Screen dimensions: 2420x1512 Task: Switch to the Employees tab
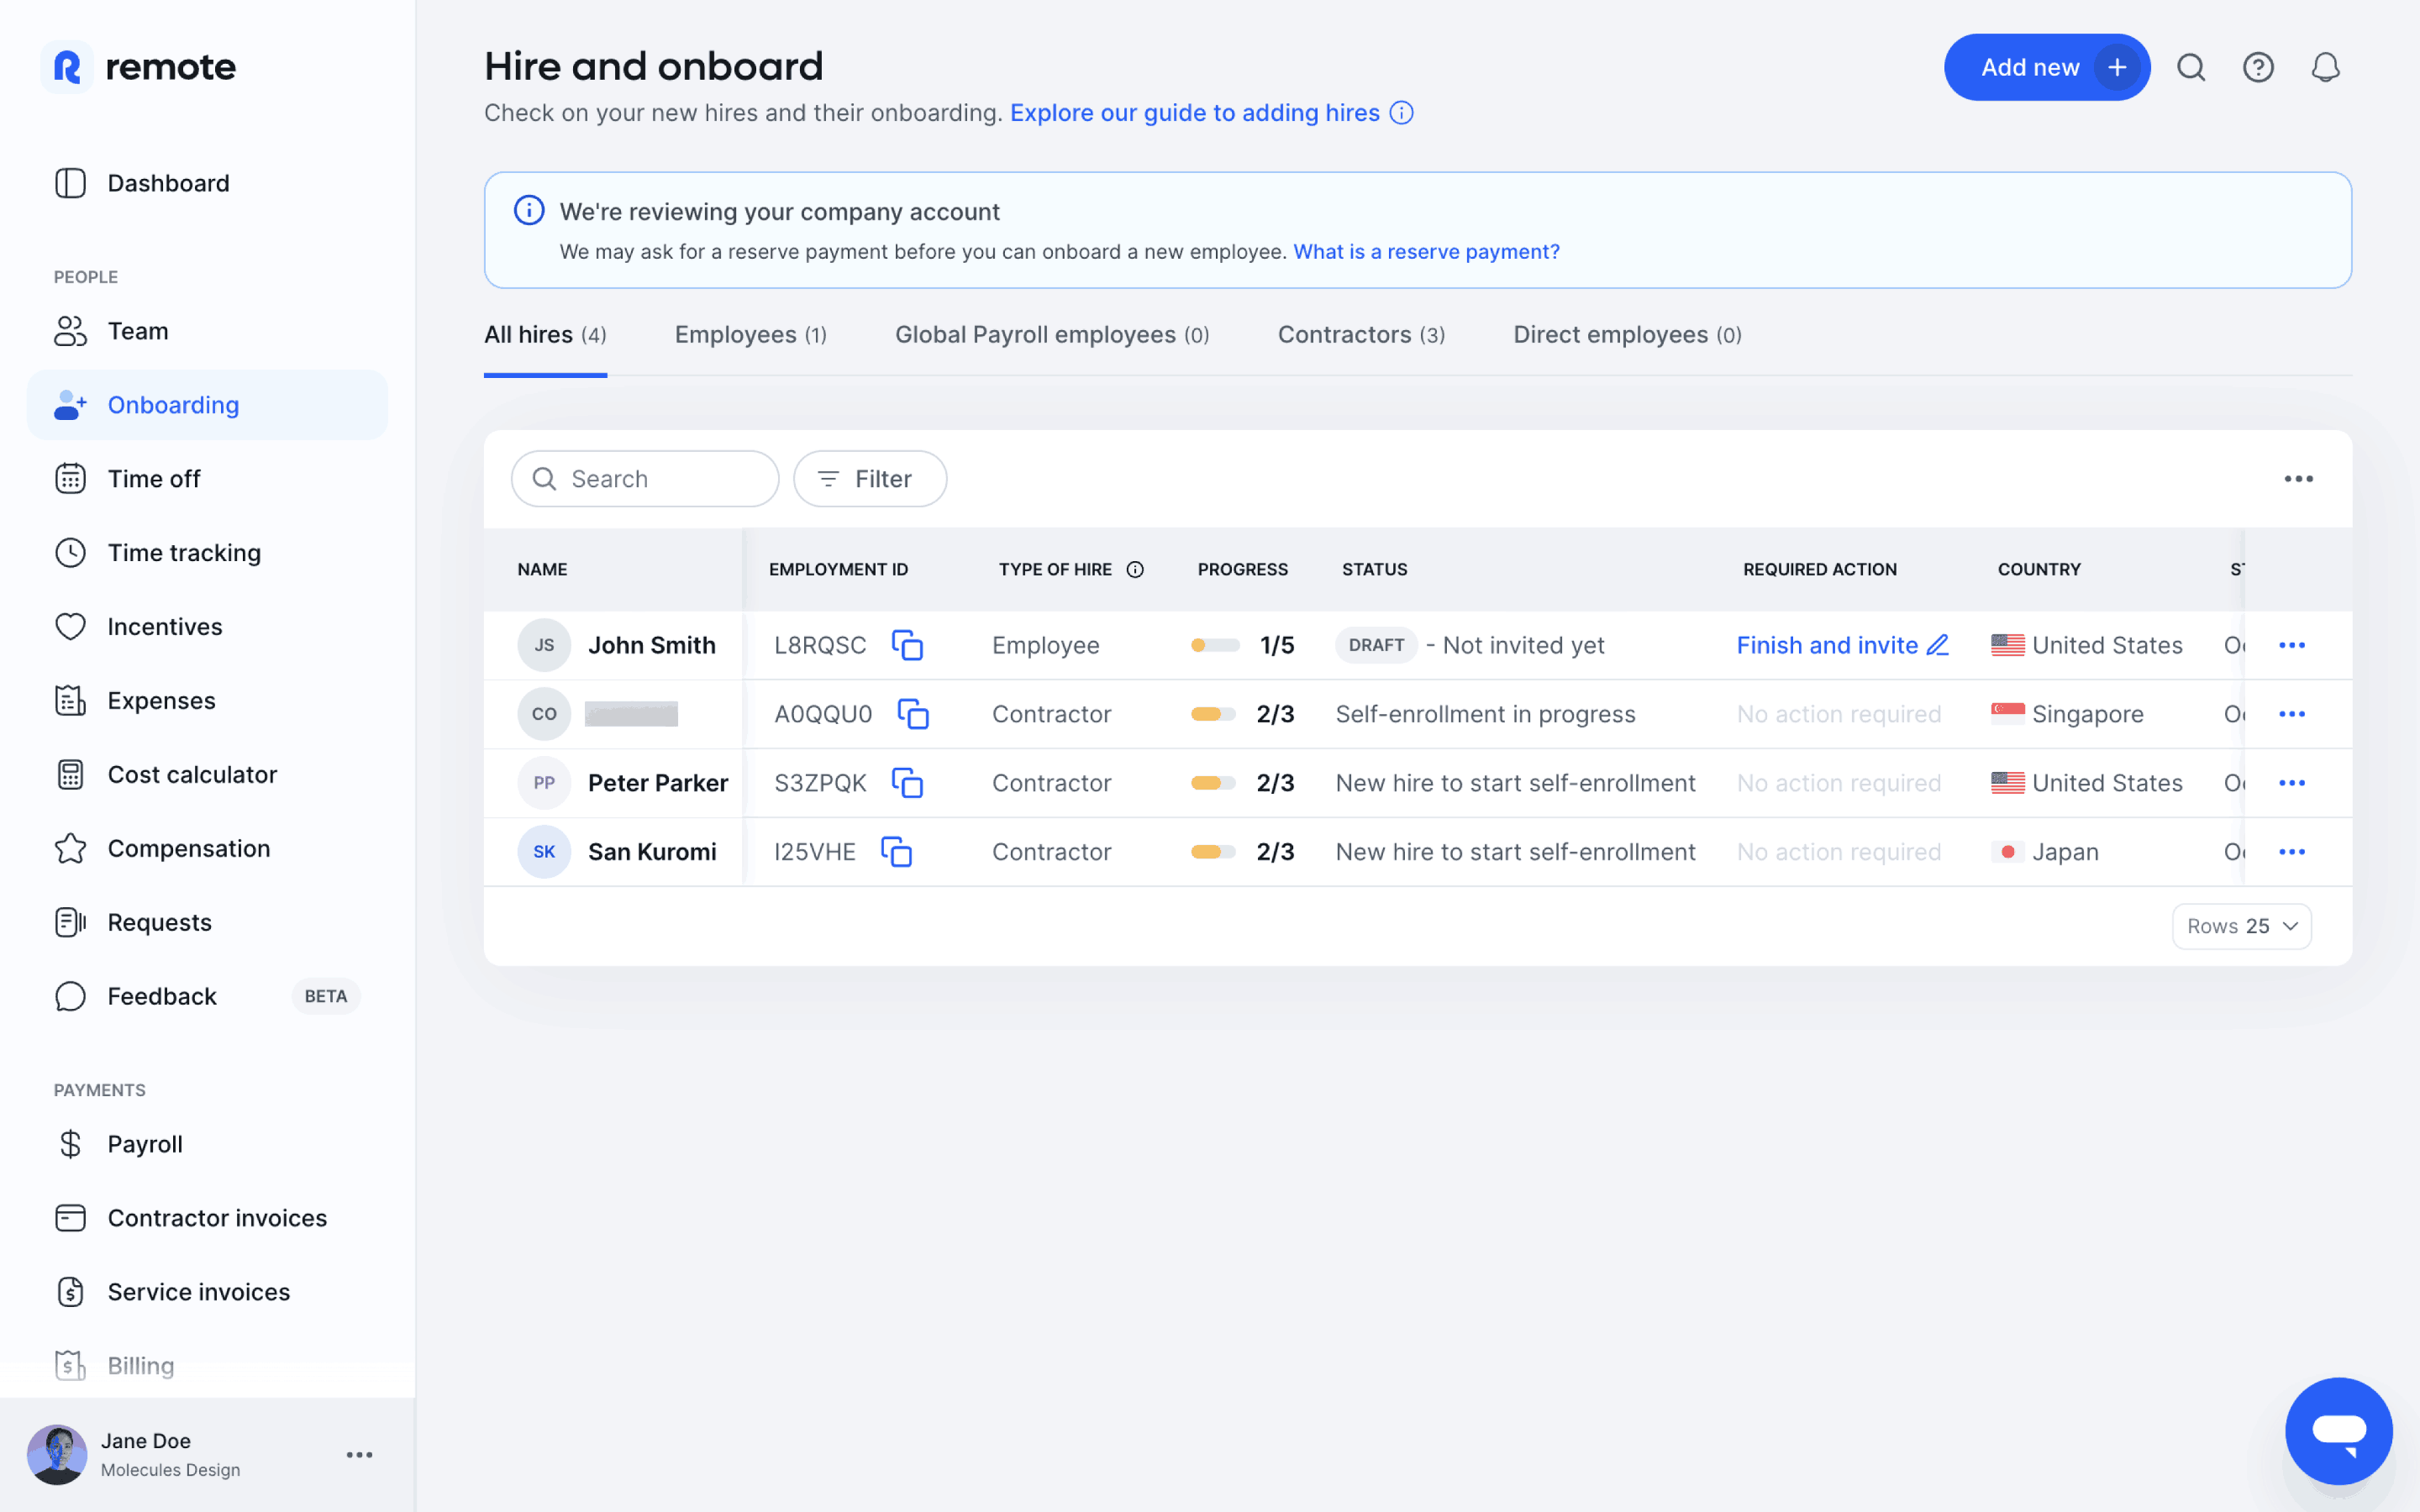point(750,335)
